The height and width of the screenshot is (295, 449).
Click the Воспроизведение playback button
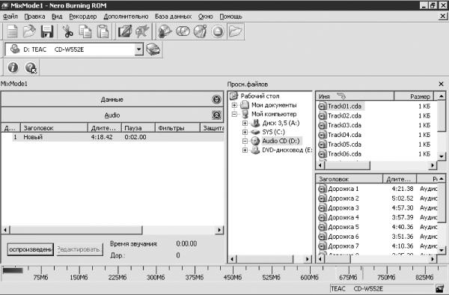pyautogui.click(x=31, y=249)
